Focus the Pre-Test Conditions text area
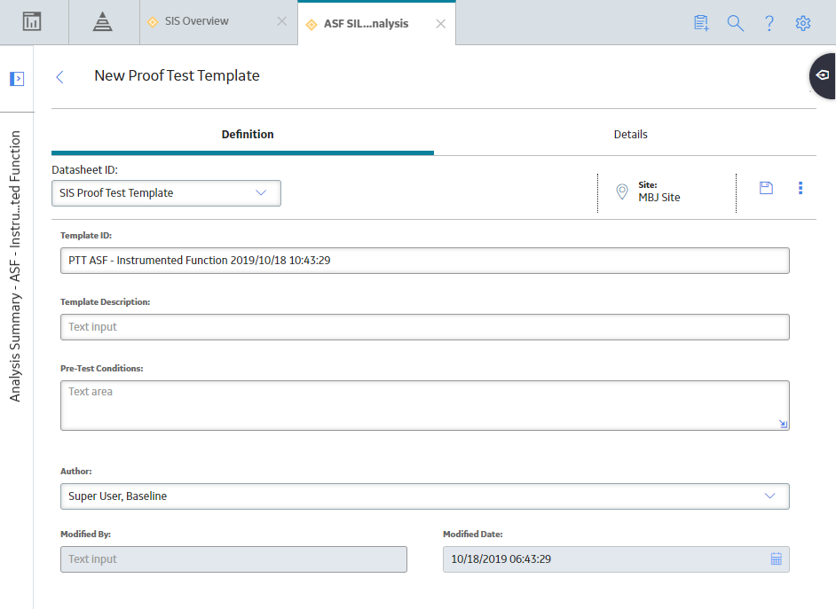 [x=425, y=406]
